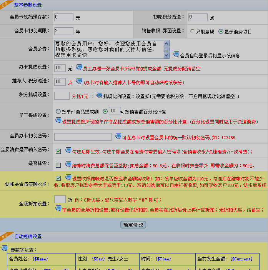The image size is (268, 270).
Task: Select 按销售额百分比计算 radio option
Action: point(105,111)
